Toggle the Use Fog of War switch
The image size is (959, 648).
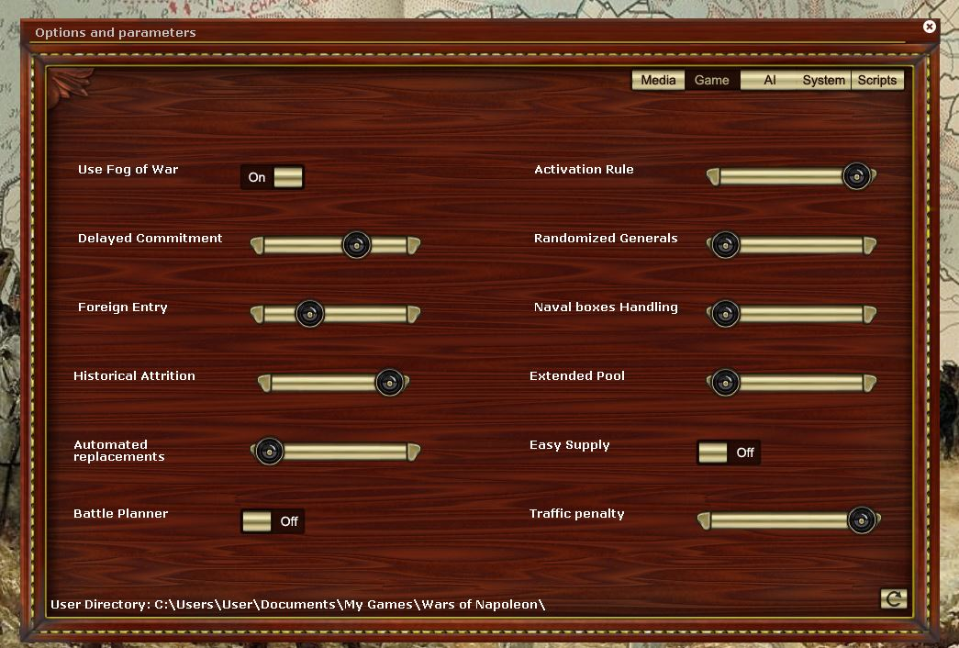[273, 177]
